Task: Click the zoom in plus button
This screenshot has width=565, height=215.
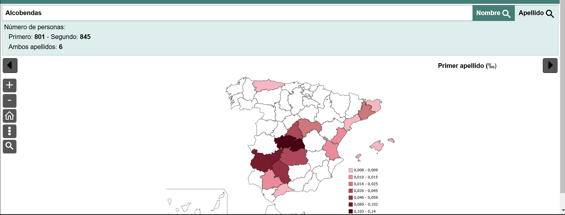Action: click(9, 85)
